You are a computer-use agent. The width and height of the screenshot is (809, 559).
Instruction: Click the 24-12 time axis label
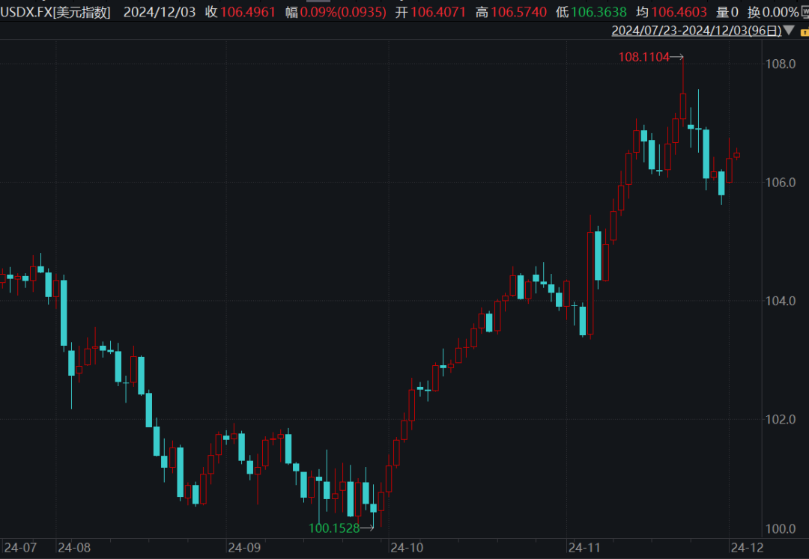[x=747, y=548]
